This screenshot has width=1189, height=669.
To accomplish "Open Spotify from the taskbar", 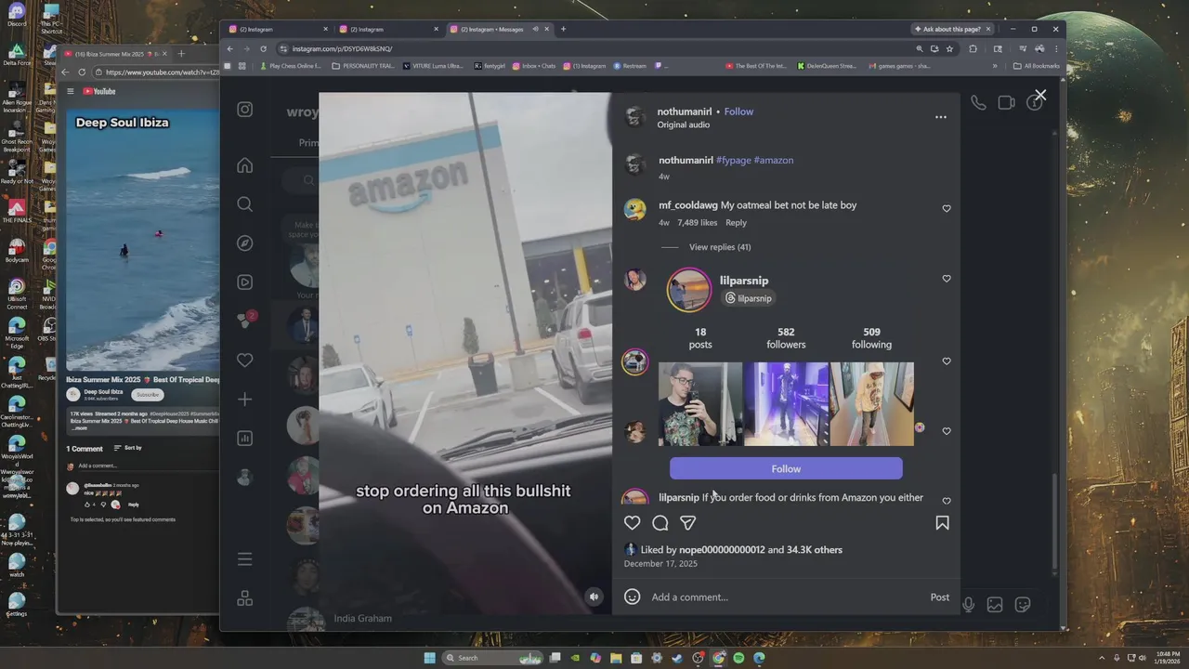I will (x=738, y=658).
